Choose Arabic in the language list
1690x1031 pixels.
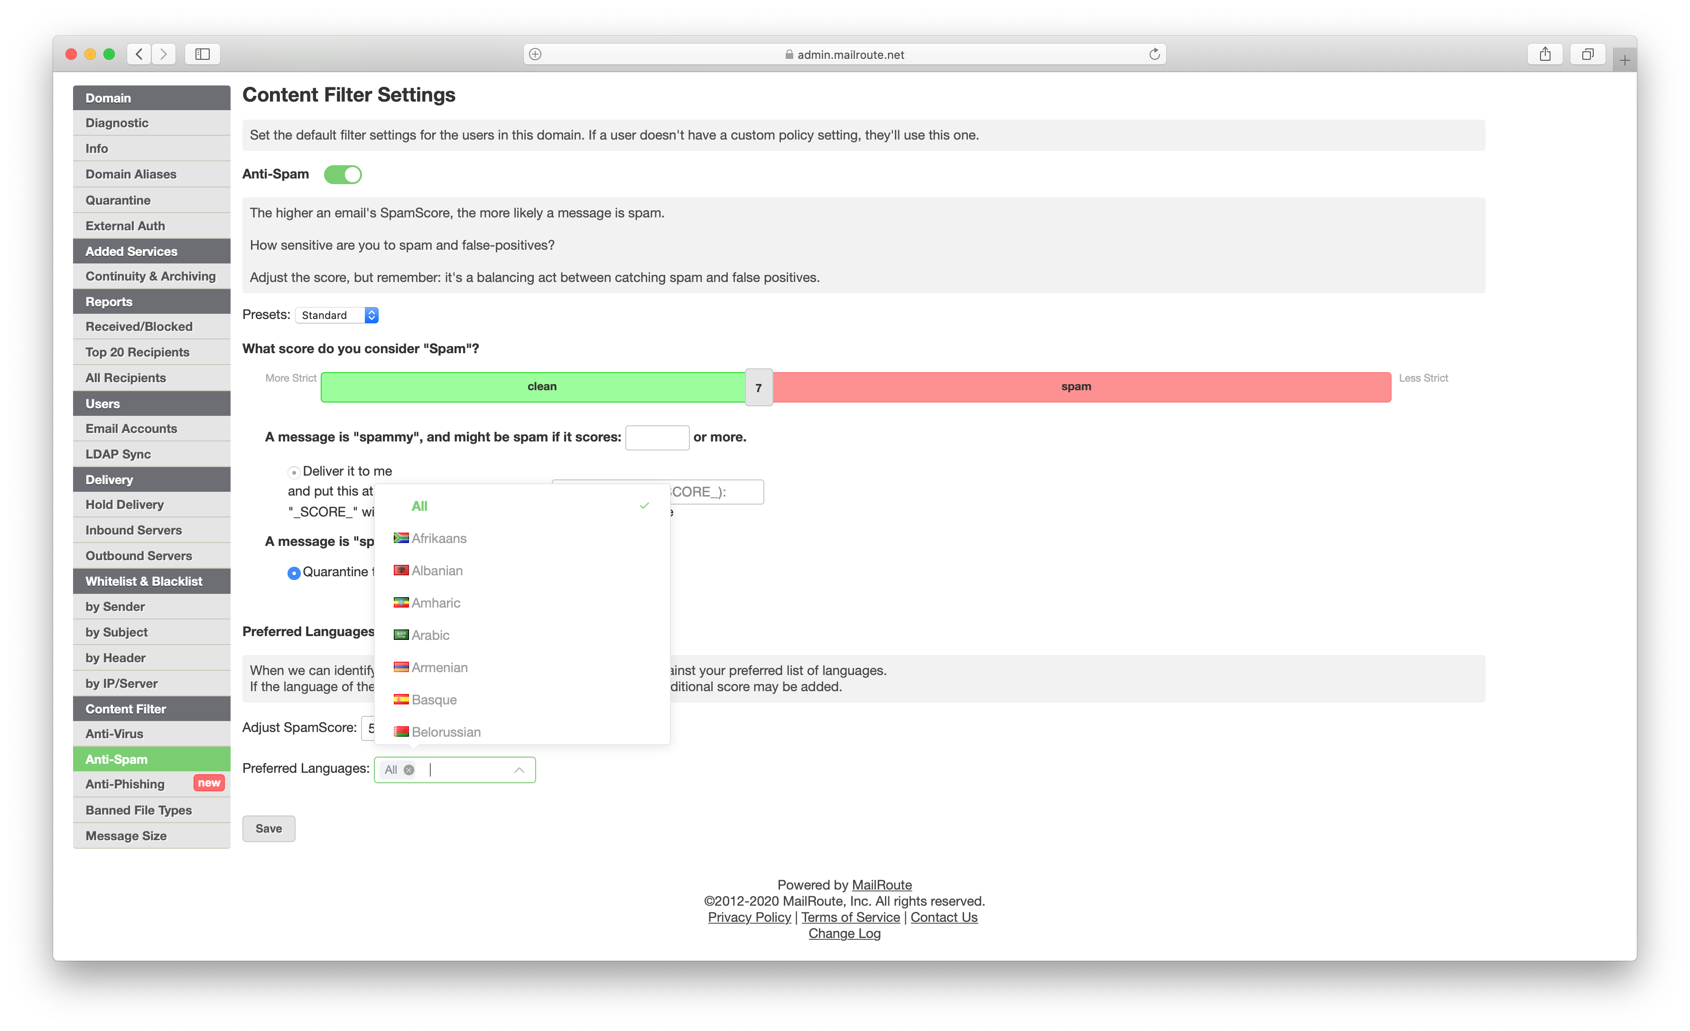522,635
